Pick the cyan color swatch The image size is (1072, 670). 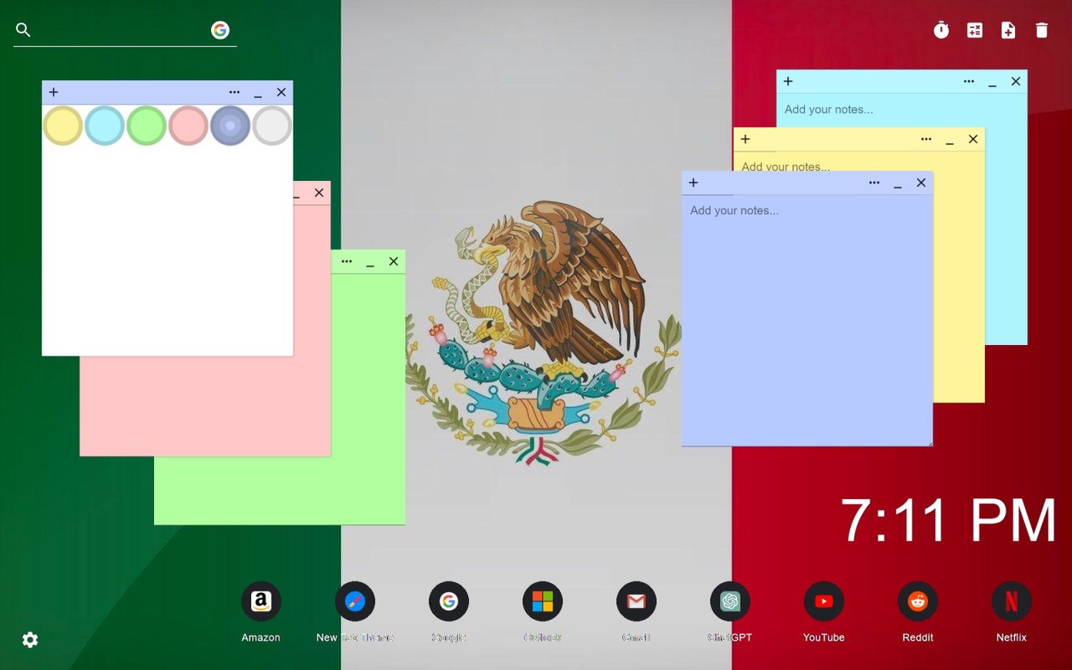105,126
